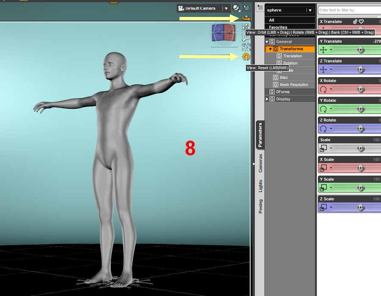This screenshot has width=381, height=296.
Task: Click the rotate icon on Y Rotate
Action: coord(323,109)
